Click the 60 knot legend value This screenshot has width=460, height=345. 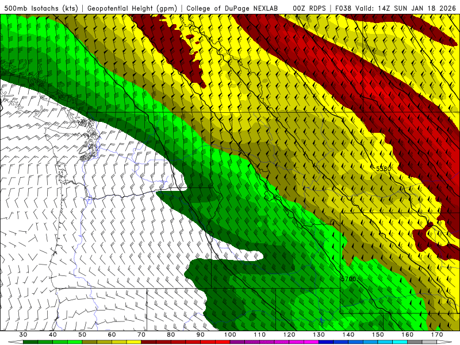pyautogui.click(x=112, y=335)
